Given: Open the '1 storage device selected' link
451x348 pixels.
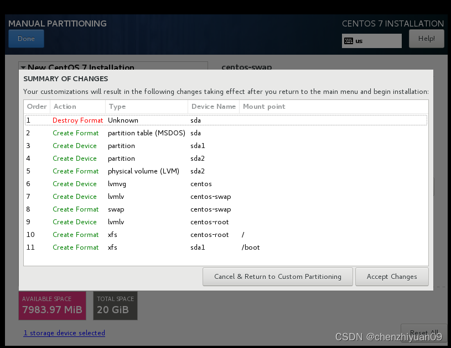Looking at the screenshot, I should [64, 333].
